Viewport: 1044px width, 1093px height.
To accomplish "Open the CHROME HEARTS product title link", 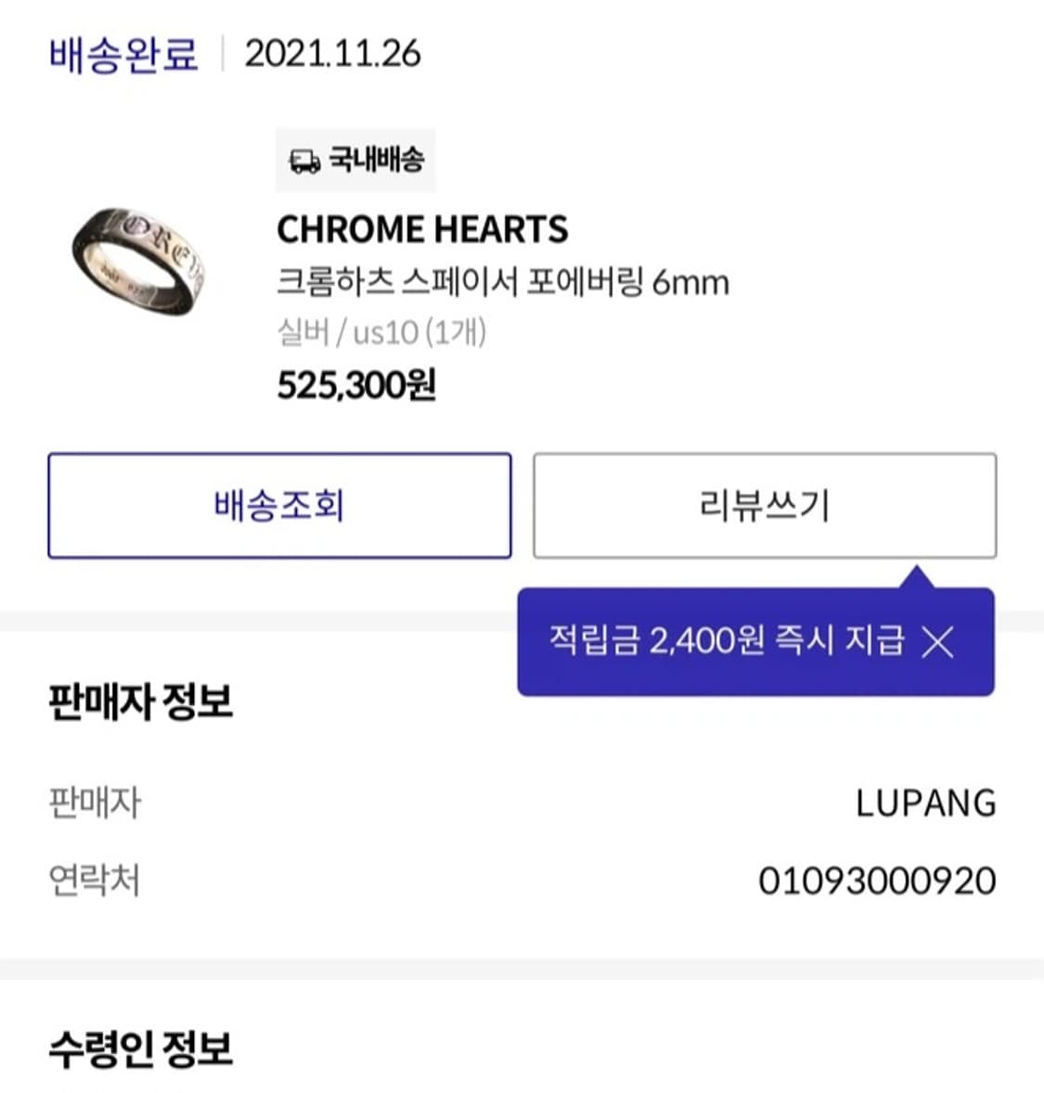I will tap(424, 229).
